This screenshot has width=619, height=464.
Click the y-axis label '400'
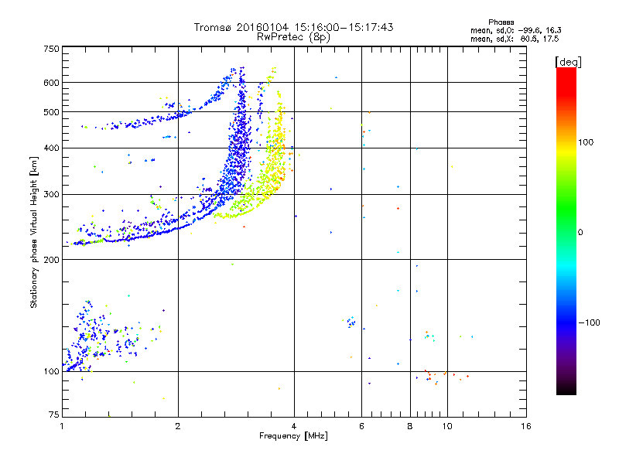pyautogui.click(x=51, y=148)
